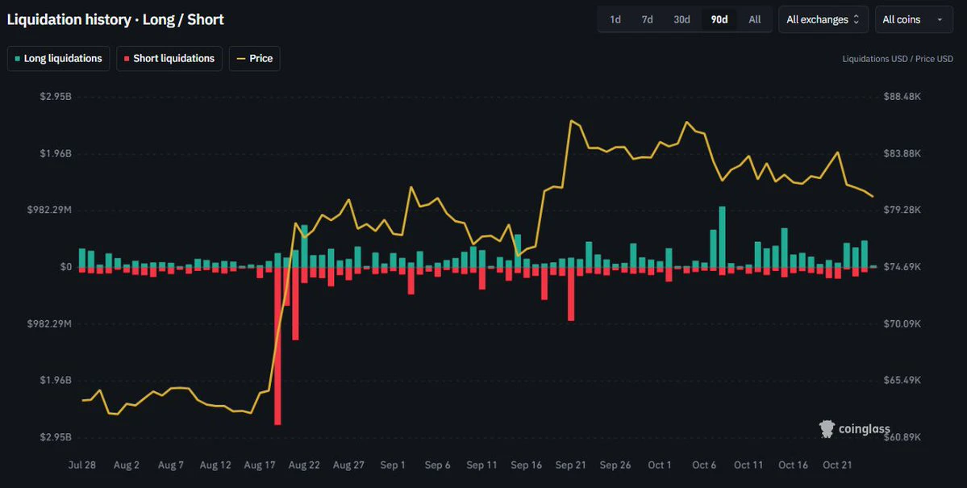Screen dimensions: 967x488
Task: Click the Aug 12 date label
Action: point(215,465)
